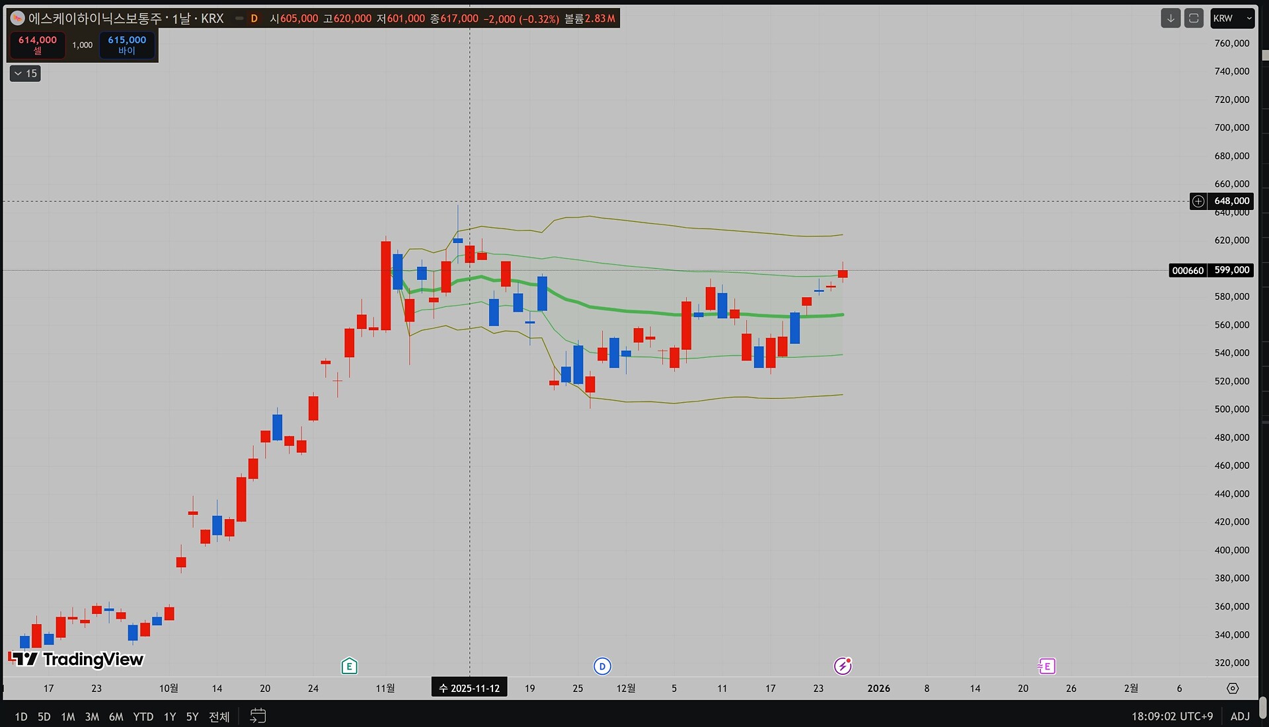
Task: Click the down arrow button near KRW
Action: pos(1170,18)
